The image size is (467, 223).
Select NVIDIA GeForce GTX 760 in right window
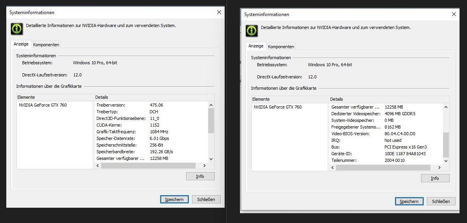[x=278, y=107]
